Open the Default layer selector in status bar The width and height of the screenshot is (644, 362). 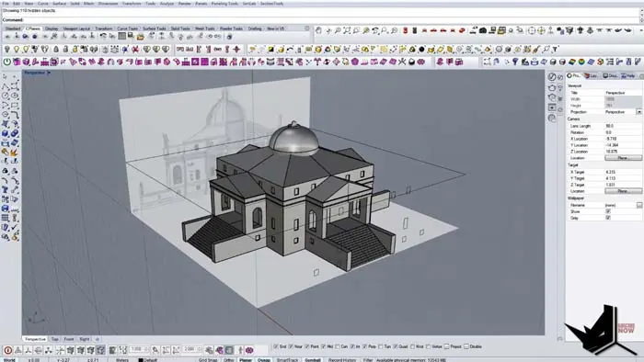click(x=150, y=360)
